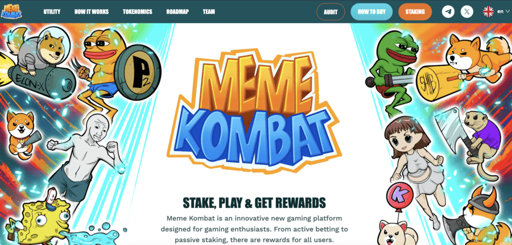Open the Utility menu item
The image size is (512, 245).
(52, 12)
